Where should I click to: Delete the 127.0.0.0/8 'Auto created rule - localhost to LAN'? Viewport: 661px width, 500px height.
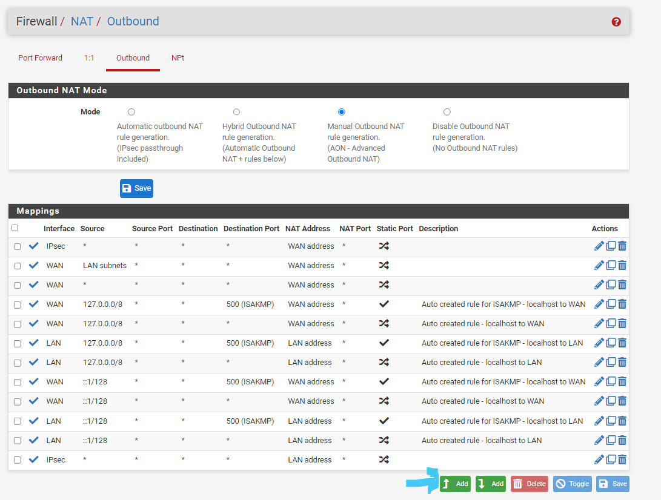622,362
